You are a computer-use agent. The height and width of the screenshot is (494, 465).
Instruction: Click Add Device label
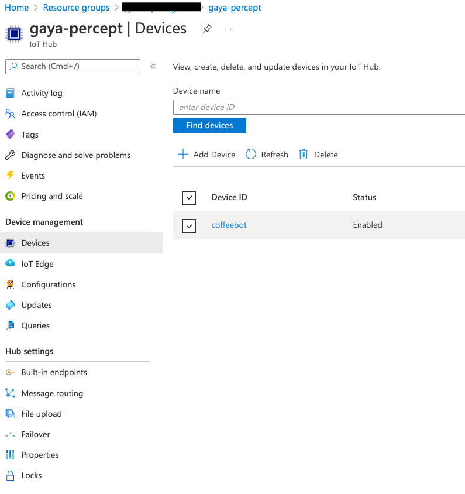point(215,155)
